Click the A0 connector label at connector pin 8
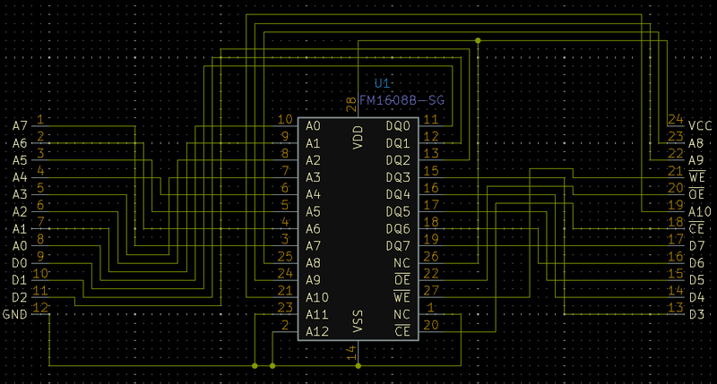This screenshot has width=717, height=384. click(x=20, y=245)
